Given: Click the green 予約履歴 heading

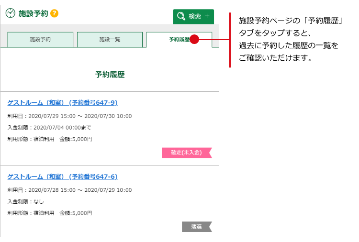Looking at the screenshot, I should 110,75.
